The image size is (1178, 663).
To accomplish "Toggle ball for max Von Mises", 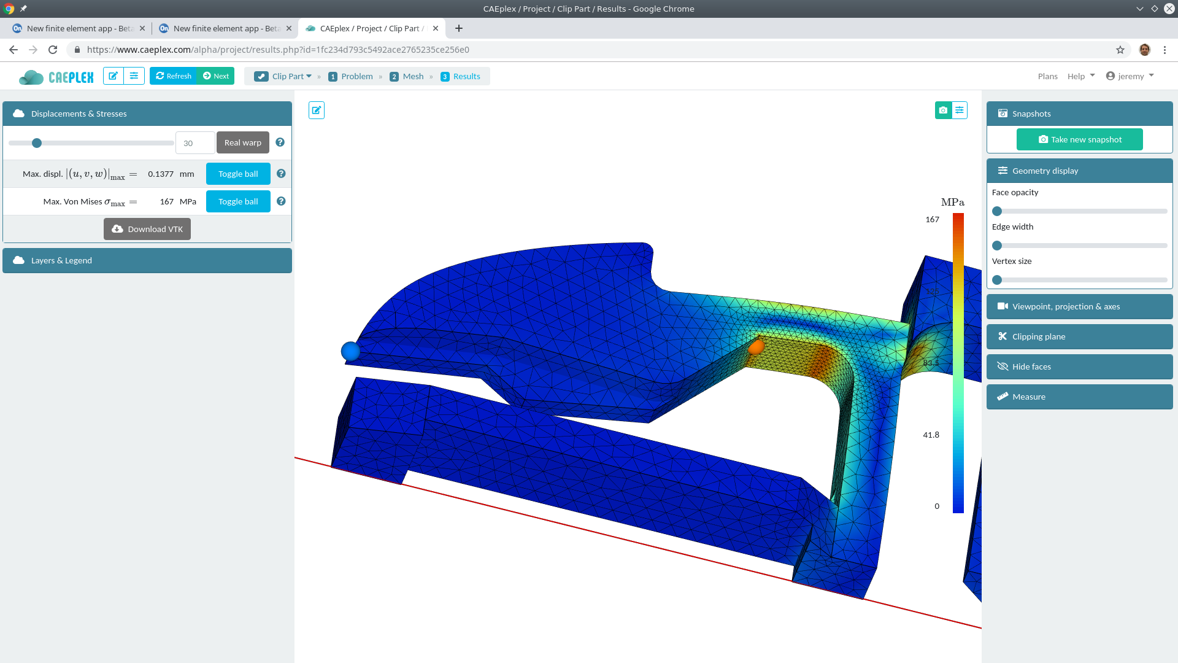I will [x=238, y=201].
